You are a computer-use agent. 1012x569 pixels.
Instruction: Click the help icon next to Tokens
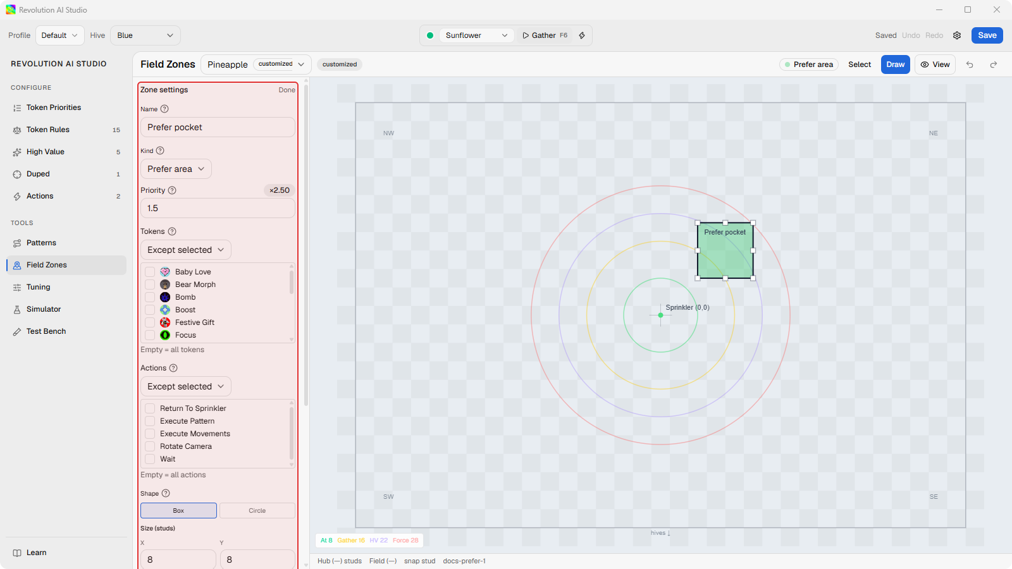click(172, 231)
